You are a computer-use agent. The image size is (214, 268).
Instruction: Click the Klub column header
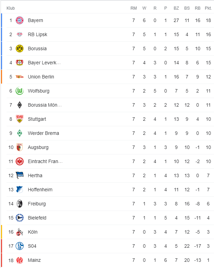pyautogui.click(x=11, y=8)
